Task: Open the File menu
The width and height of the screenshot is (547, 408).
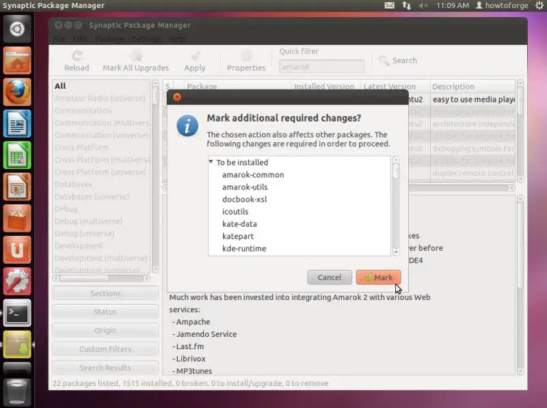Action: pos(59,39)
